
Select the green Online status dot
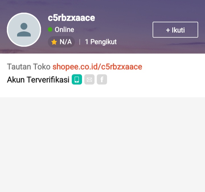pyautogui.click(x=50, y=29)
